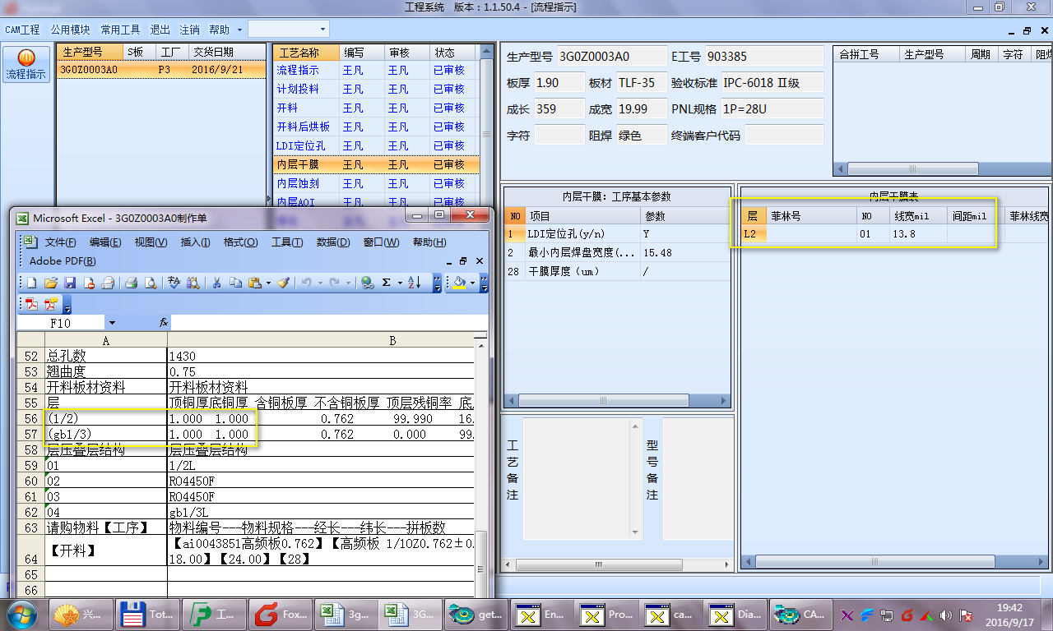Click the E工号 field showing 903385
This screenshot has height=631, width=1053.
[x=764, y=56]
